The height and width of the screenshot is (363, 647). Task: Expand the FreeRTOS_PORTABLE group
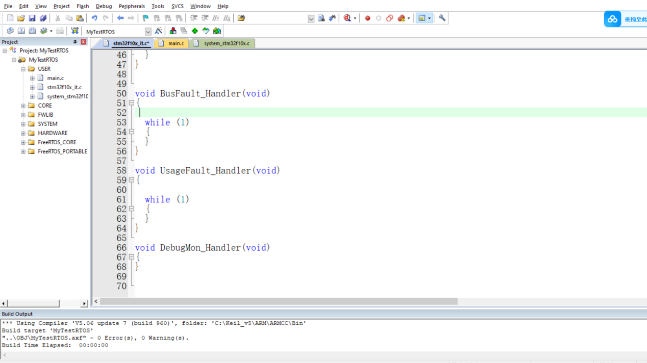23,151
